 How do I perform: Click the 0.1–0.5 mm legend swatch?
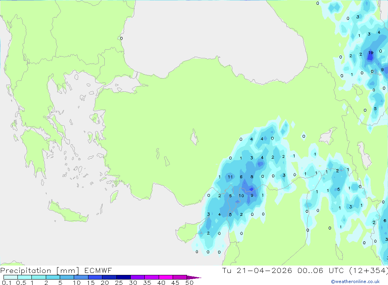click(10, 277)
